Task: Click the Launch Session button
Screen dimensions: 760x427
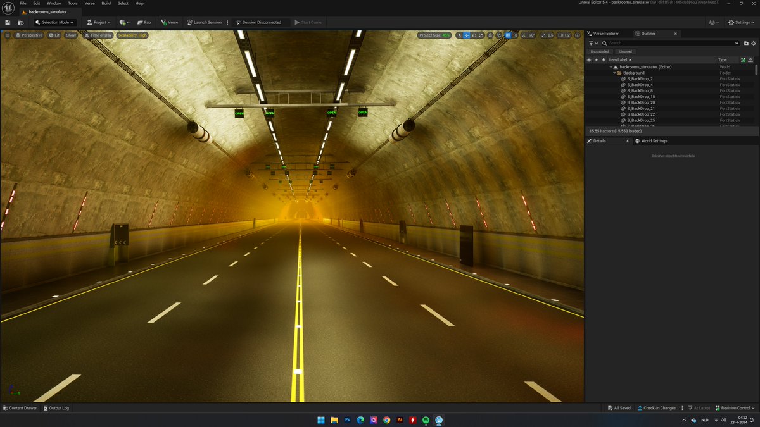Action: pos(204,22)
